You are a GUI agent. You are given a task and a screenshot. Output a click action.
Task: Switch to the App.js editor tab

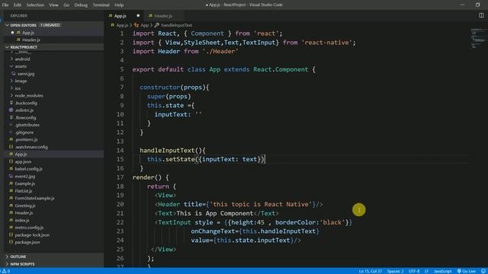point(120,16)
